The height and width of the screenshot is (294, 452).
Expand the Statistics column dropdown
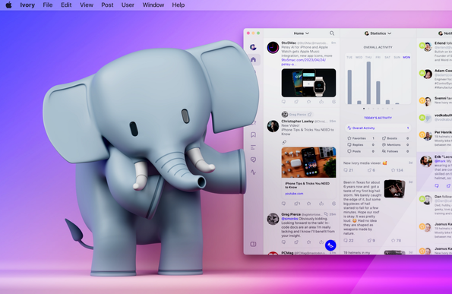click(x=378, y=33)
